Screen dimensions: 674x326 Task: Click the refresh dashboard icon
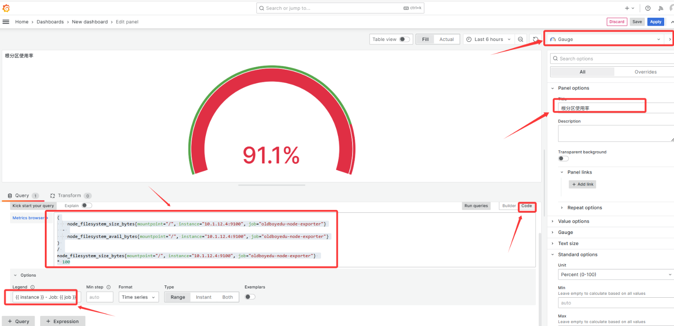535,39
